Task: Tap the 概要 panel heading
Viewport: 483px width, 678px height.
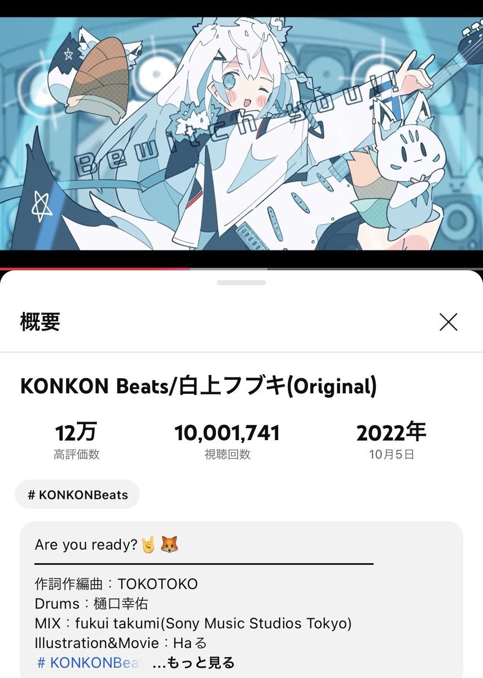Action: pos(40,322)
